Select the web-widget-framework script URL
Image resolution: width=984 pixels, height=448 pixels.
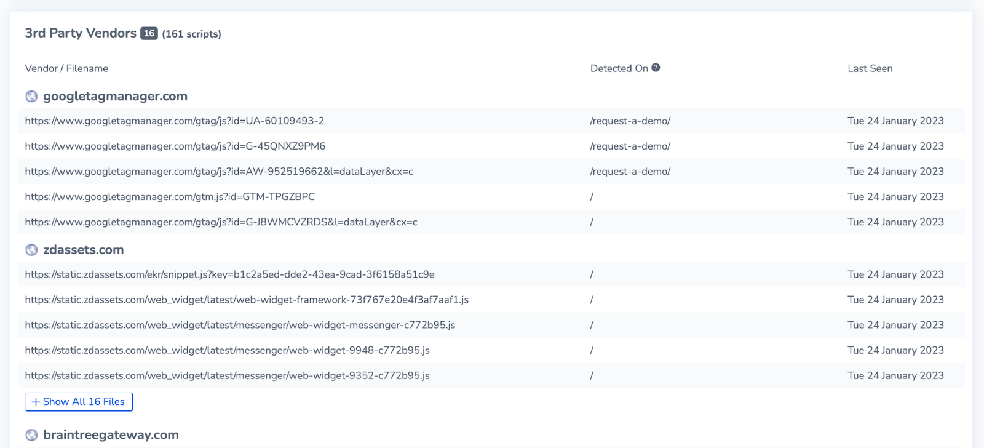click(x=247, y=300)
